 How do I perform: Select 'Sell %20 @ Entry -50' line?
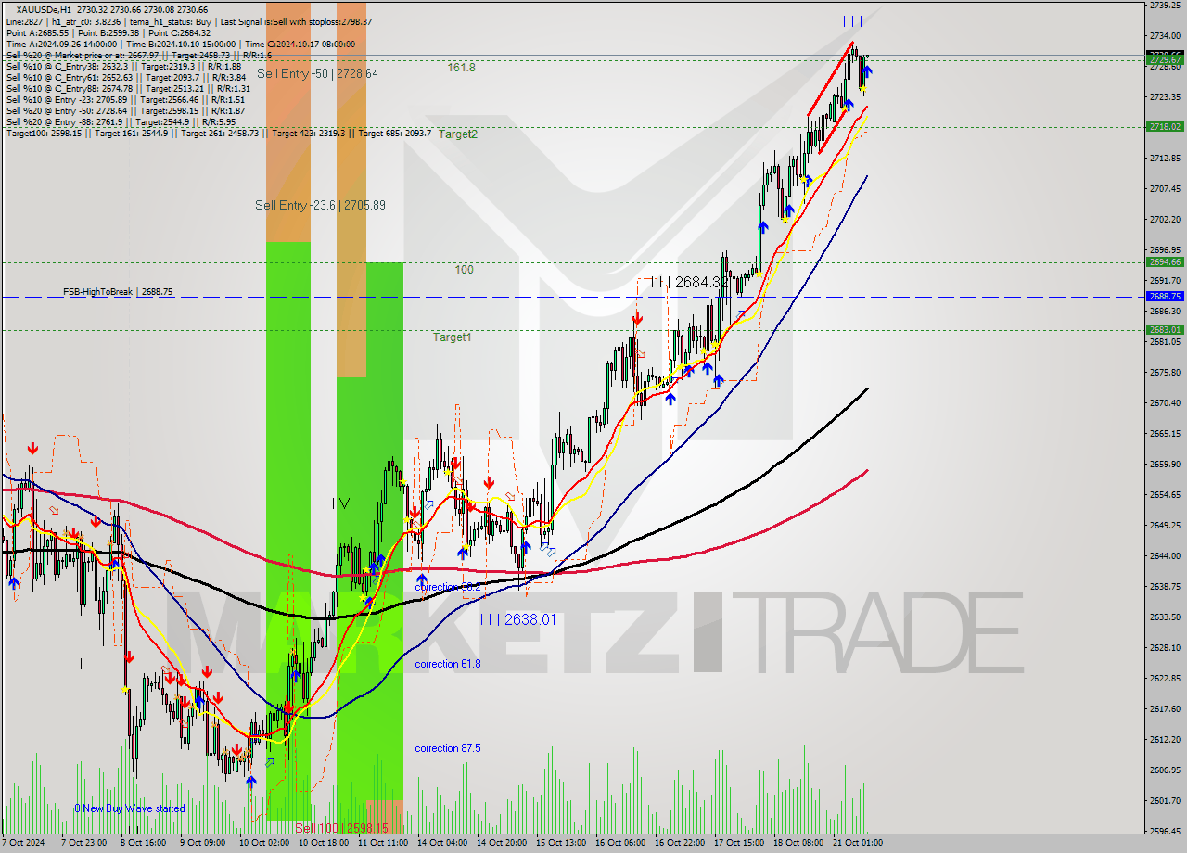coord(125,110)
